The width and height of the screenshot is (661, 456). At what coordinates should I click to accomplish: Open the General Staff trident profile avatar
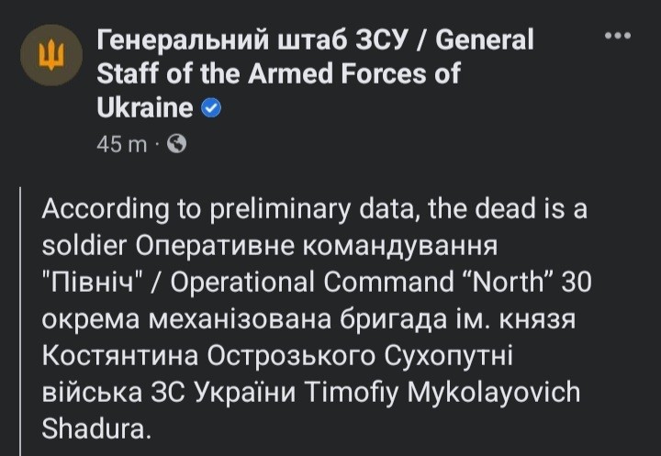51,55
